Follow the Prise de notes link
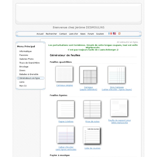 click(x=92, y=121)
